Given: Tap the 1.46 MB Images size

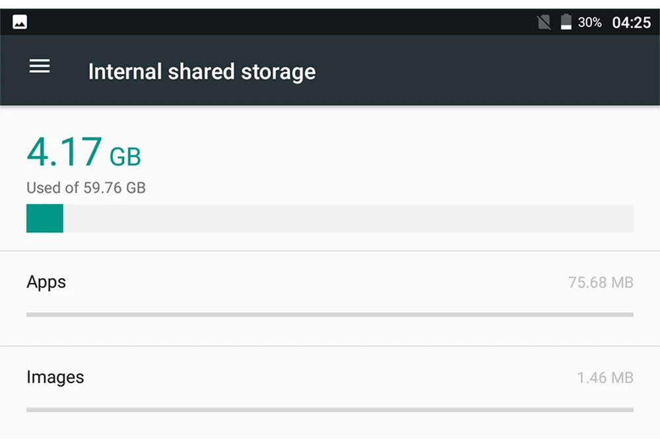Looking at the screenshot, I should (x=605, y=377).
